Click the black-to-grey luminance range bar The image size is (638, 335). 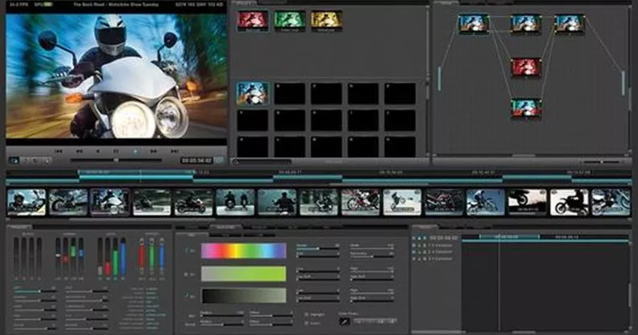tap(244, 296)
